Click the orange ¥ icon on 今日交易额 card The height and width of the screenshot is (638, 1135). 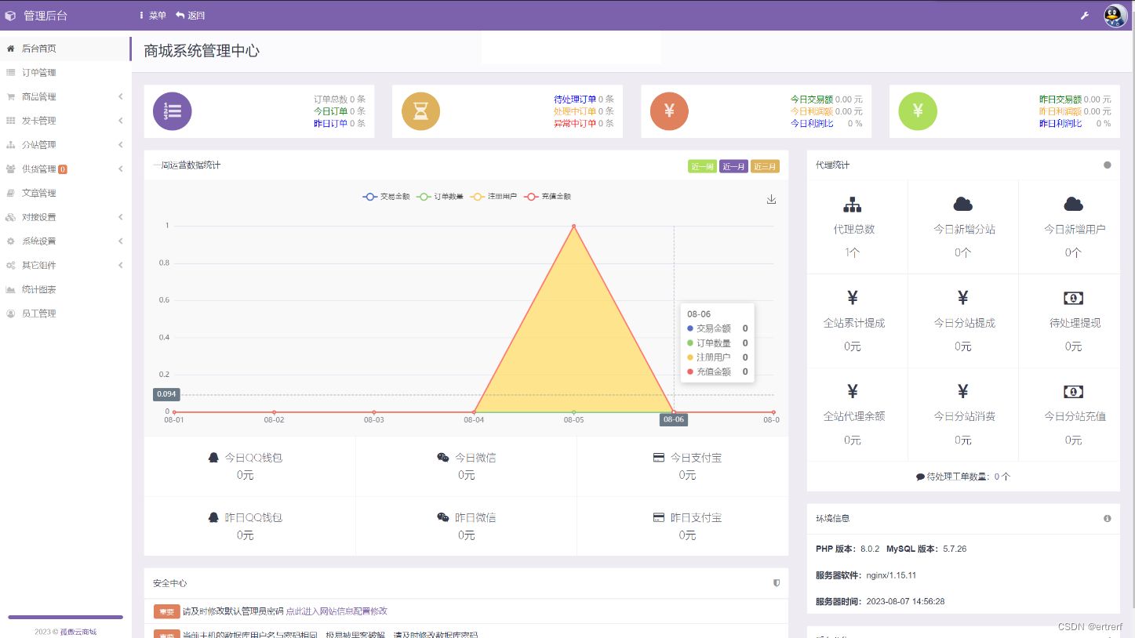pos(669,111)
